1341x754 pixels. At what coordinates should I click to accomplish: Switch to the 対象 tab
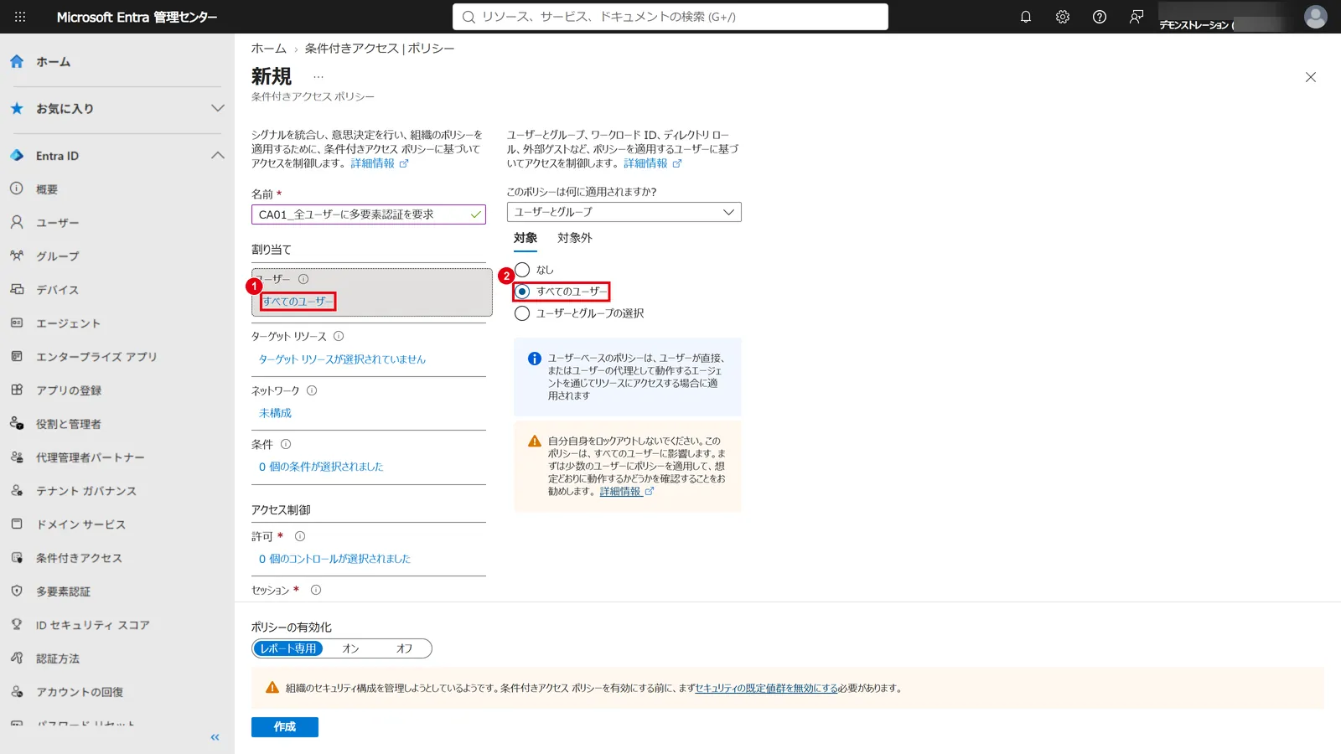tap(526, 238)
